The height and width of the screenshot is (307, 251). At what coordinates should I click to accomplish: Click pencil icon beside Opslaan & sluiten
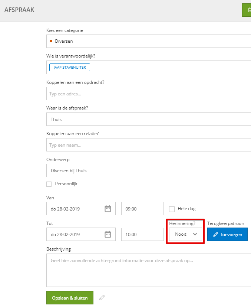102,298
